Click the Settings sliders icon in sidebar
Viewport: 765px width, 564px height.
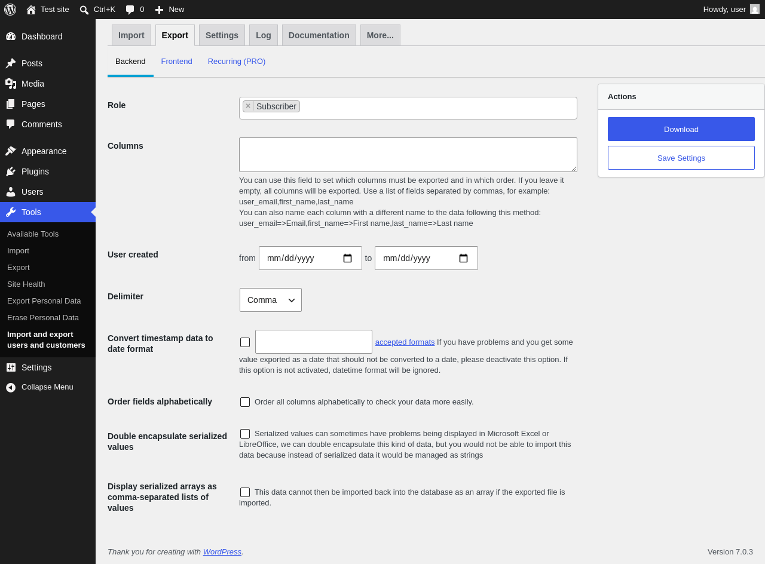(x=11, y=367)
